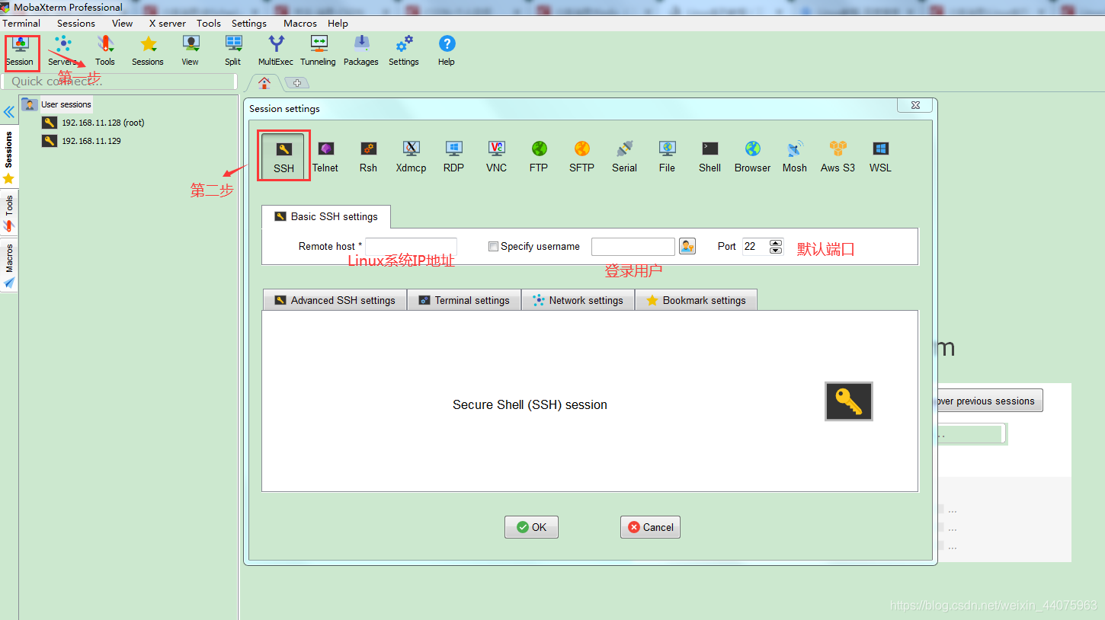Choose the RDP connection type
The width and height of the screenshot is (1105, 620).
453,155
